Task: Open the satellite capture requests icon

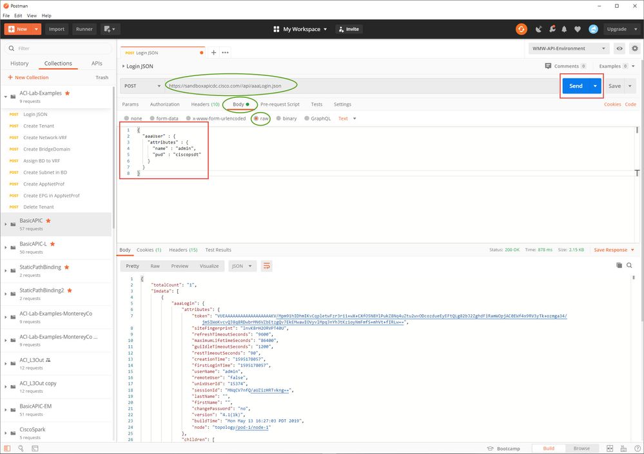Action: (538, 29)
